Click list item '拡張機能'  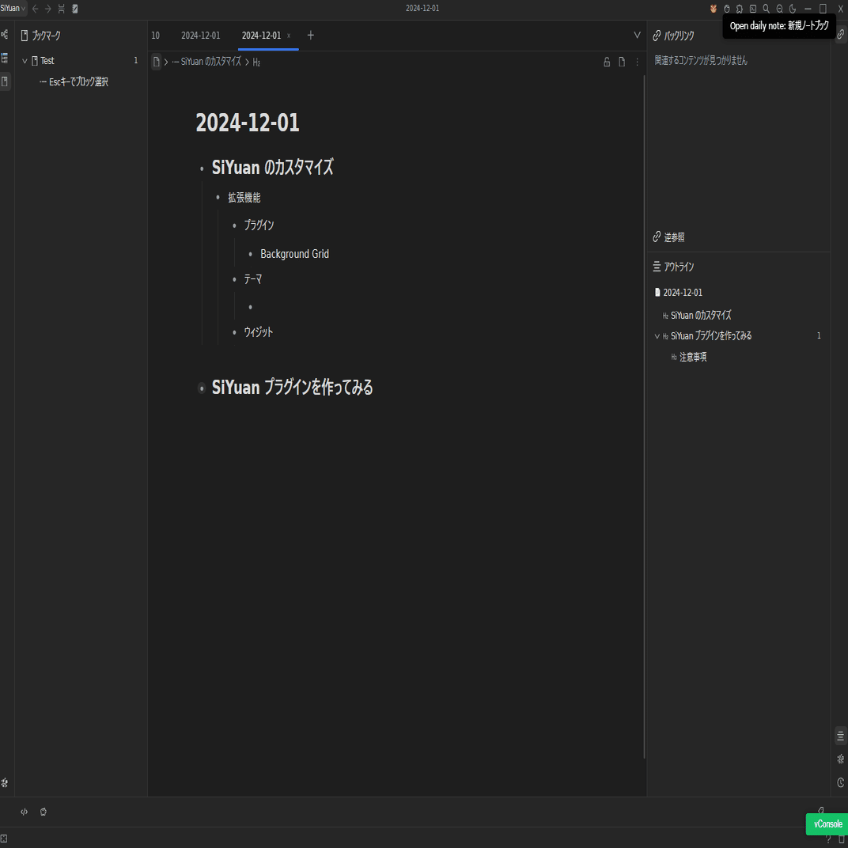(x=244, y=198)
